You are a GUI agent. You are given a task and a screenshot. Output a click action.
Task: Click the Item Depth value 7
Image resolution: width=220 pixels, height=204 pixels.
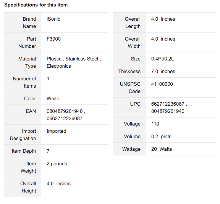(x=48, y=151)
